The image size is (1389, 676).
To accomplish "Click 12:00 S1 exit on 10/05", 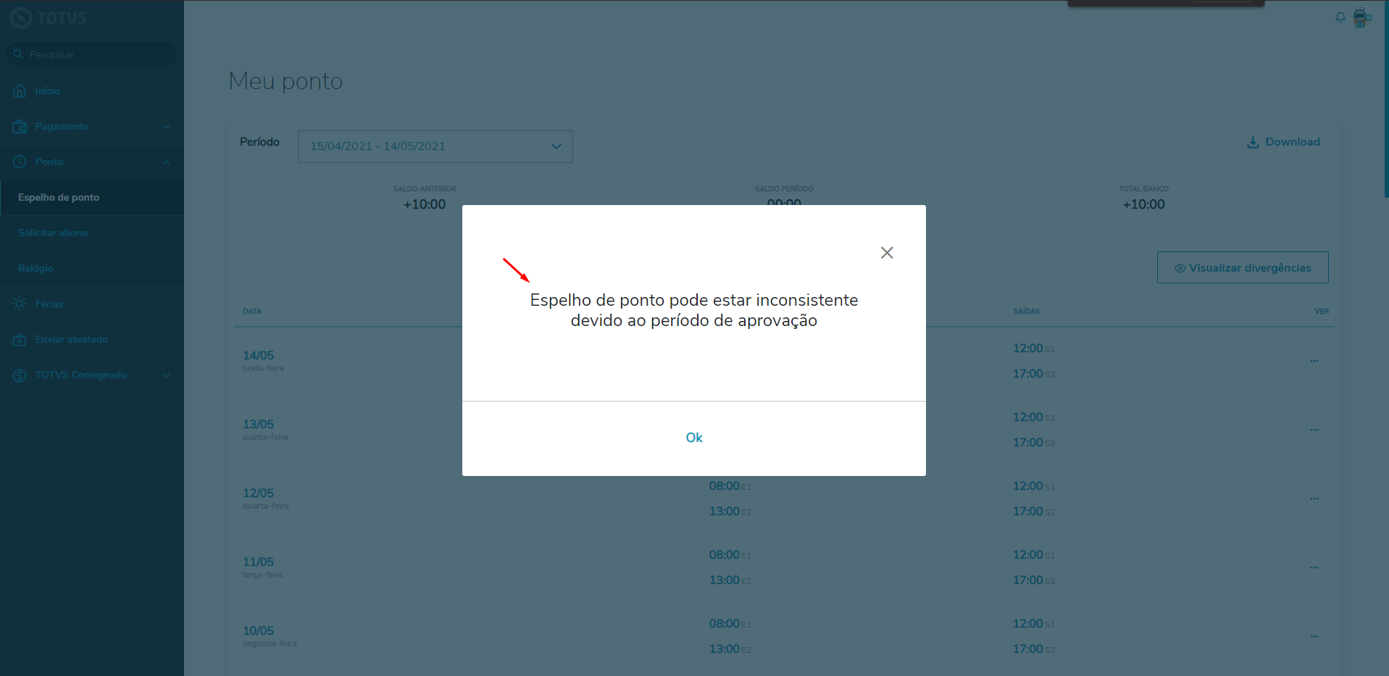I will [x=1034, y=624].
